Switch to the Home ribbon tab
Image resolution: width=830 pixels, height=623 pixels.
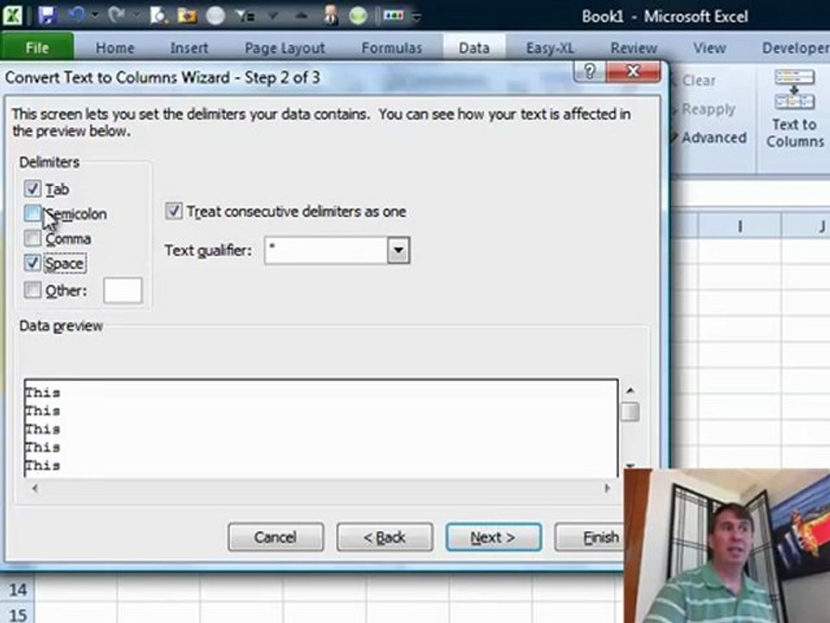115,48
